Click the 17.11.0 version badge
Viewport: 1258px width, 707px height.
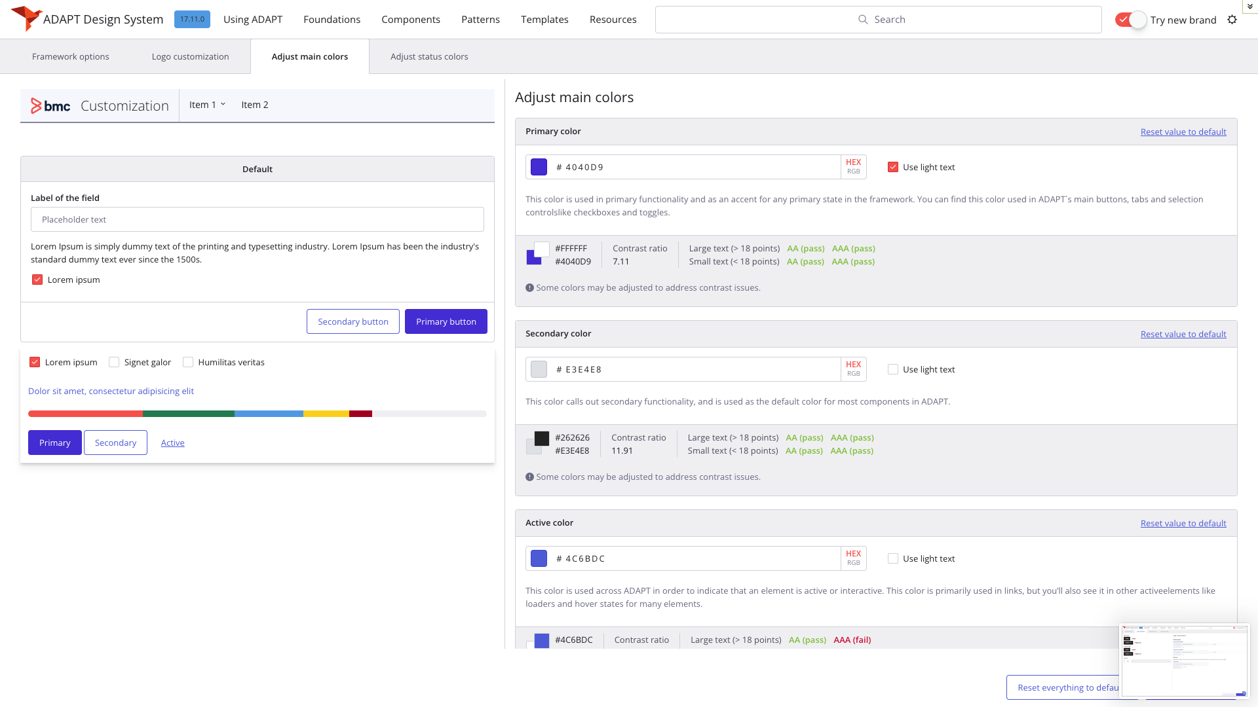click(x=192, y=19)
